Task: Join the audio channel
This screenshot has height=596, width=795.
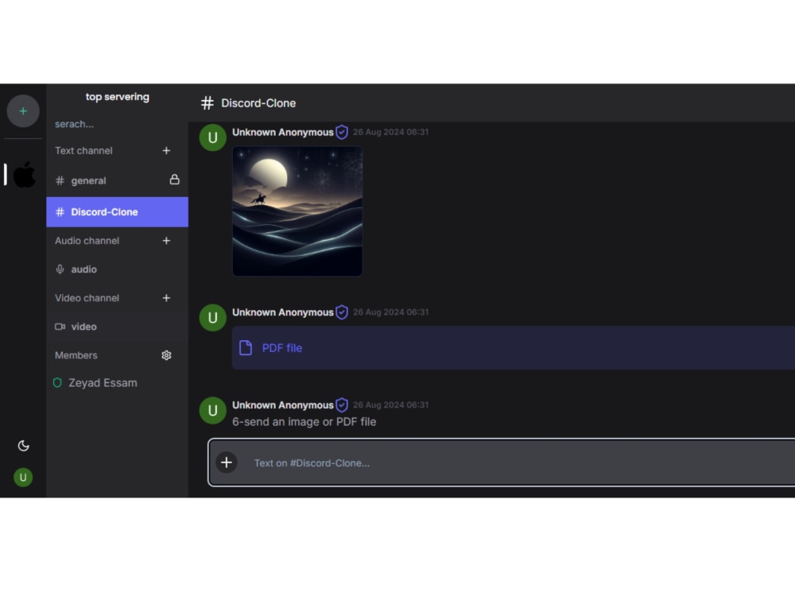Action: click(117, 269)
